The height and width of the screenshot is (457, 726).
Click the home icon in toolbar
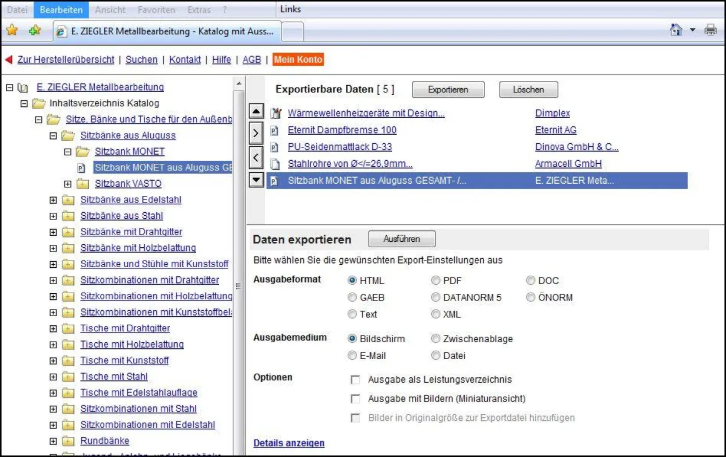(x=676, y=30)
